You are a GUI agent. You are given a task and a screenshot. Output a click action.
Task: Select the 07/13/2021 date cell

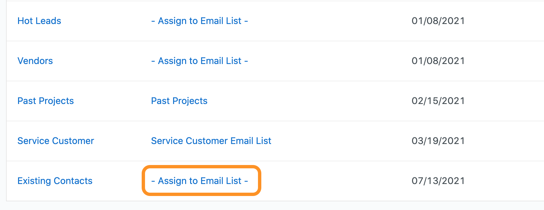(438, 181)
